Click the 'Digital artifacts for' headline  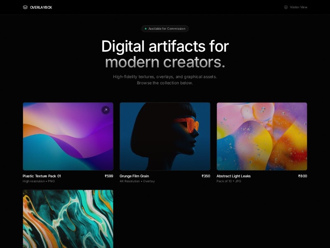165,46
